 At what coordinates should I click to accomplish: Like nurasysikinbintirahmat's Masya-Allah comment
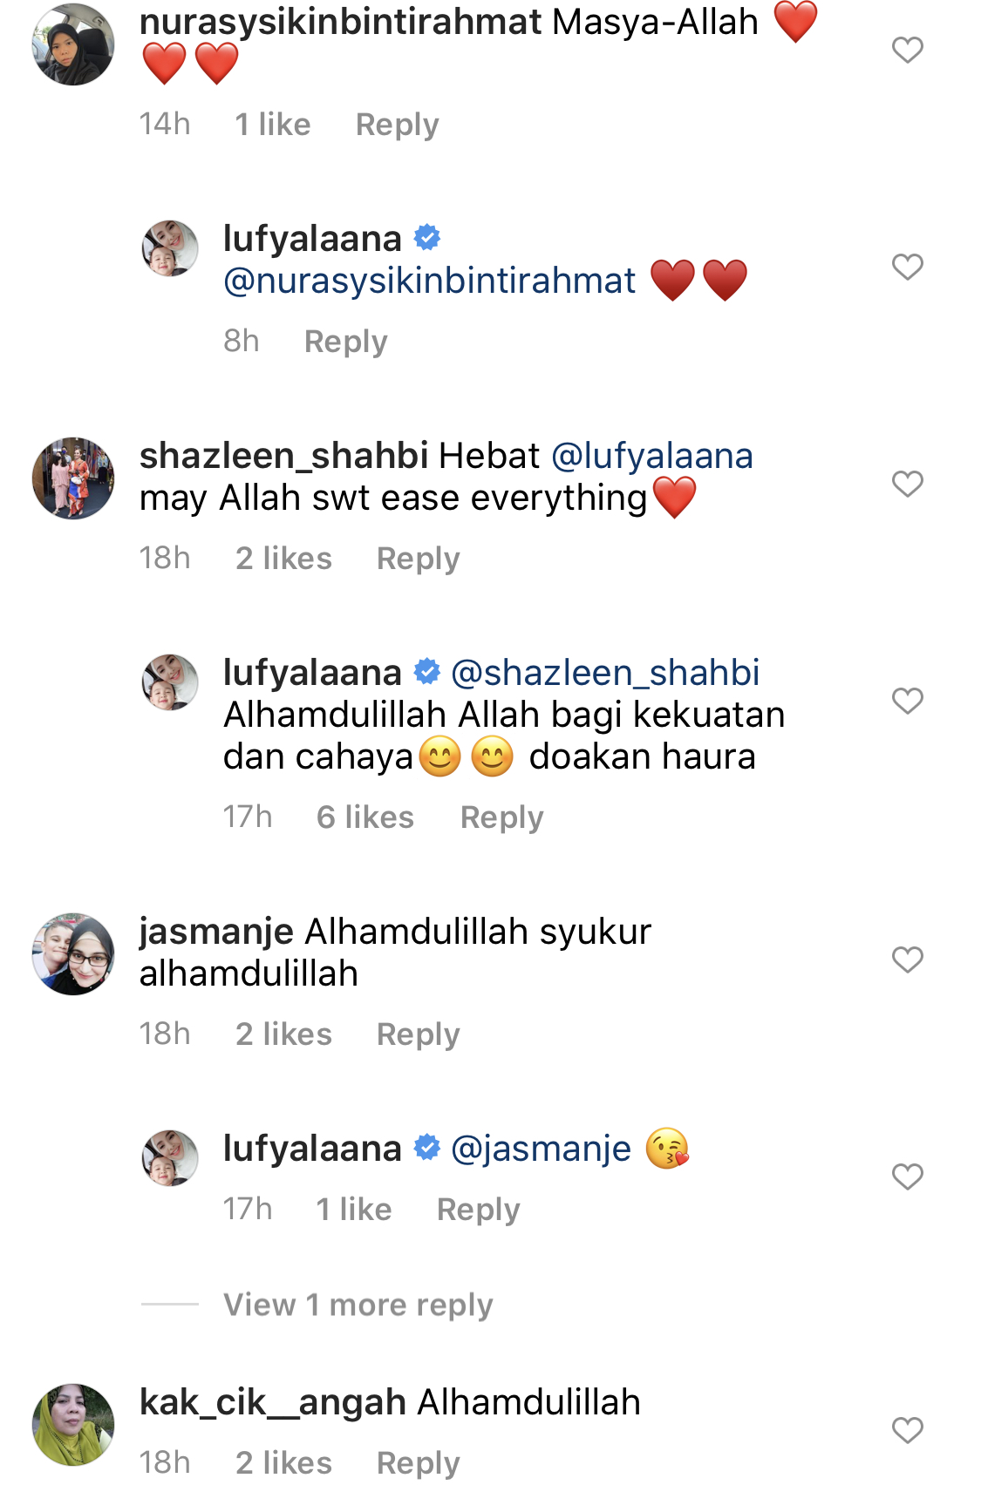[907, 50]
